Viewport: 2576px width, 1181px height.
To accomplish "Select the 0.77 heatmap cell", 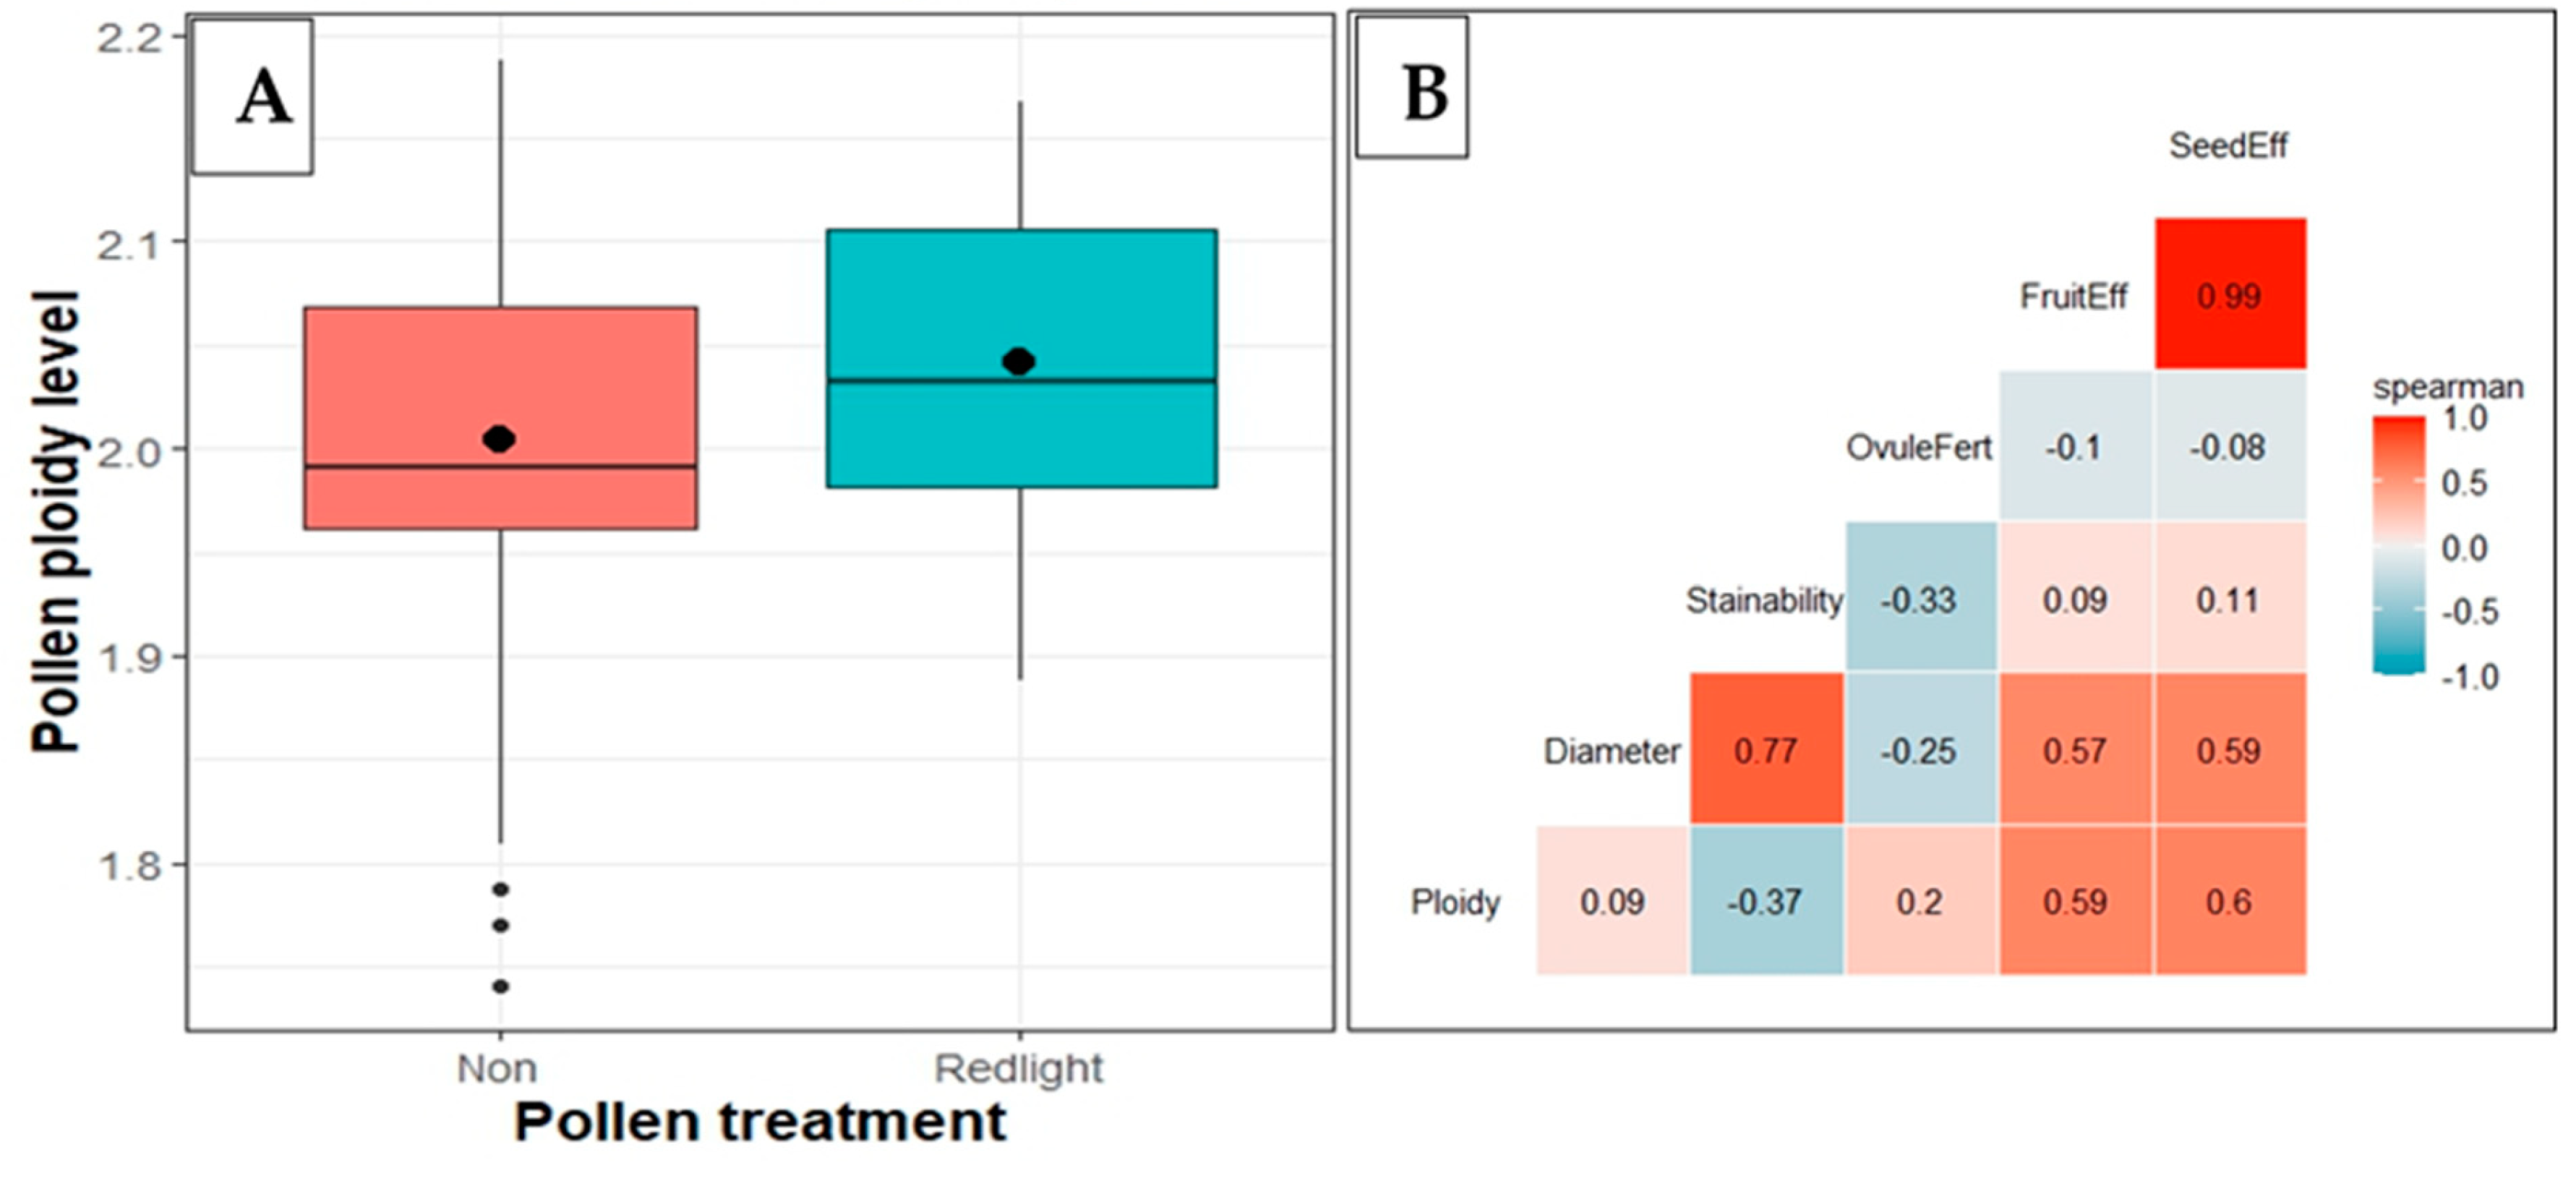I will tap(1766, 750).
